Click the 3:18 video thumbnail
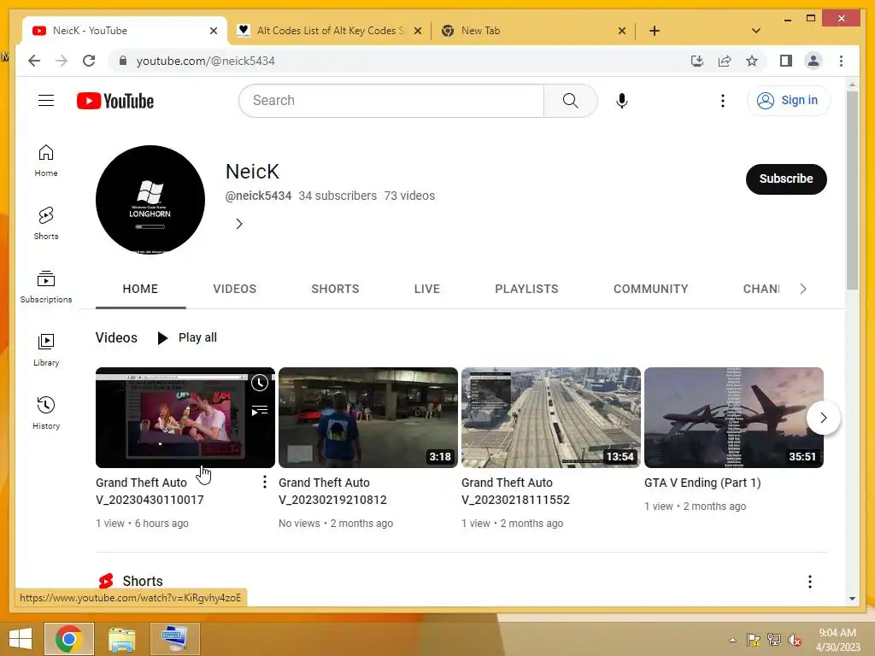Image resolution: width=875 pixels, height=656 pixels. point(367,417)
